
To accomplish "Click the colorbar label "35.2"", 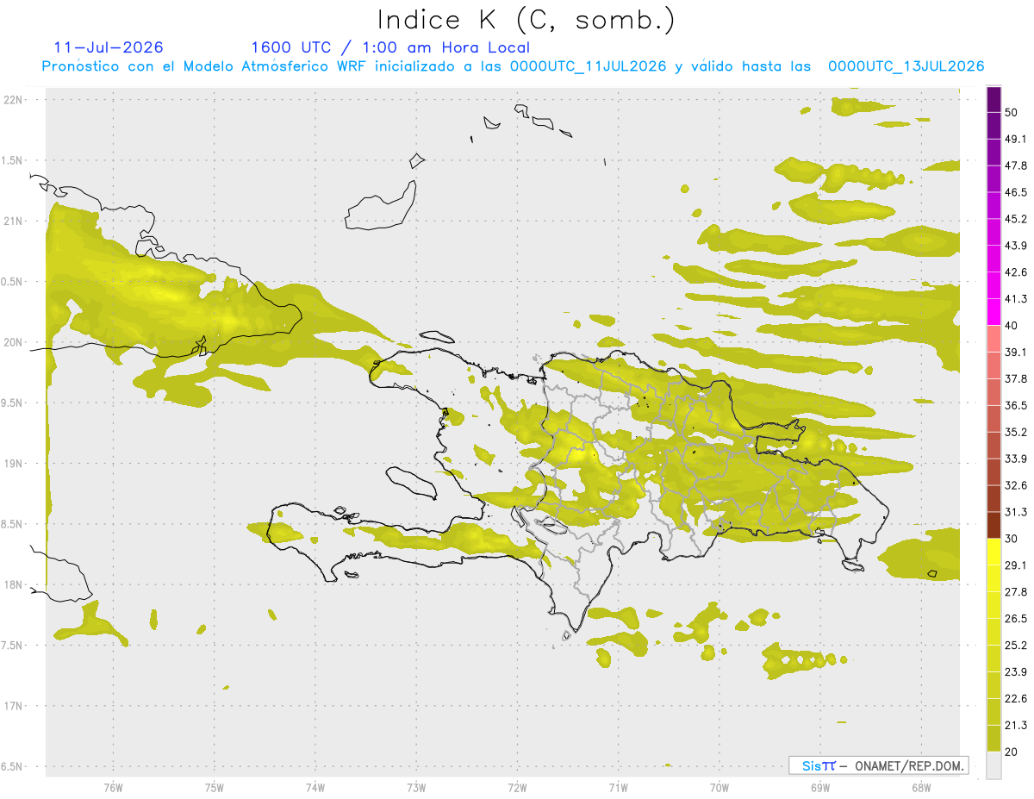I will pos(1016,433).
